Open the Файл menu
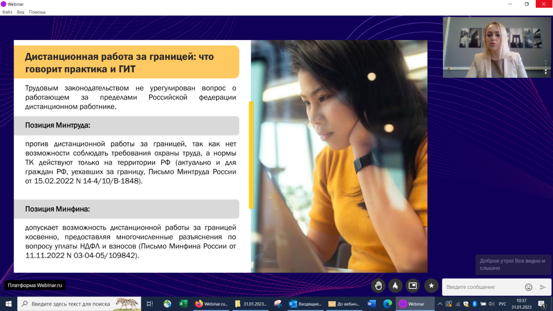Screen dimensions: 553x311 (x=7, y=11)
